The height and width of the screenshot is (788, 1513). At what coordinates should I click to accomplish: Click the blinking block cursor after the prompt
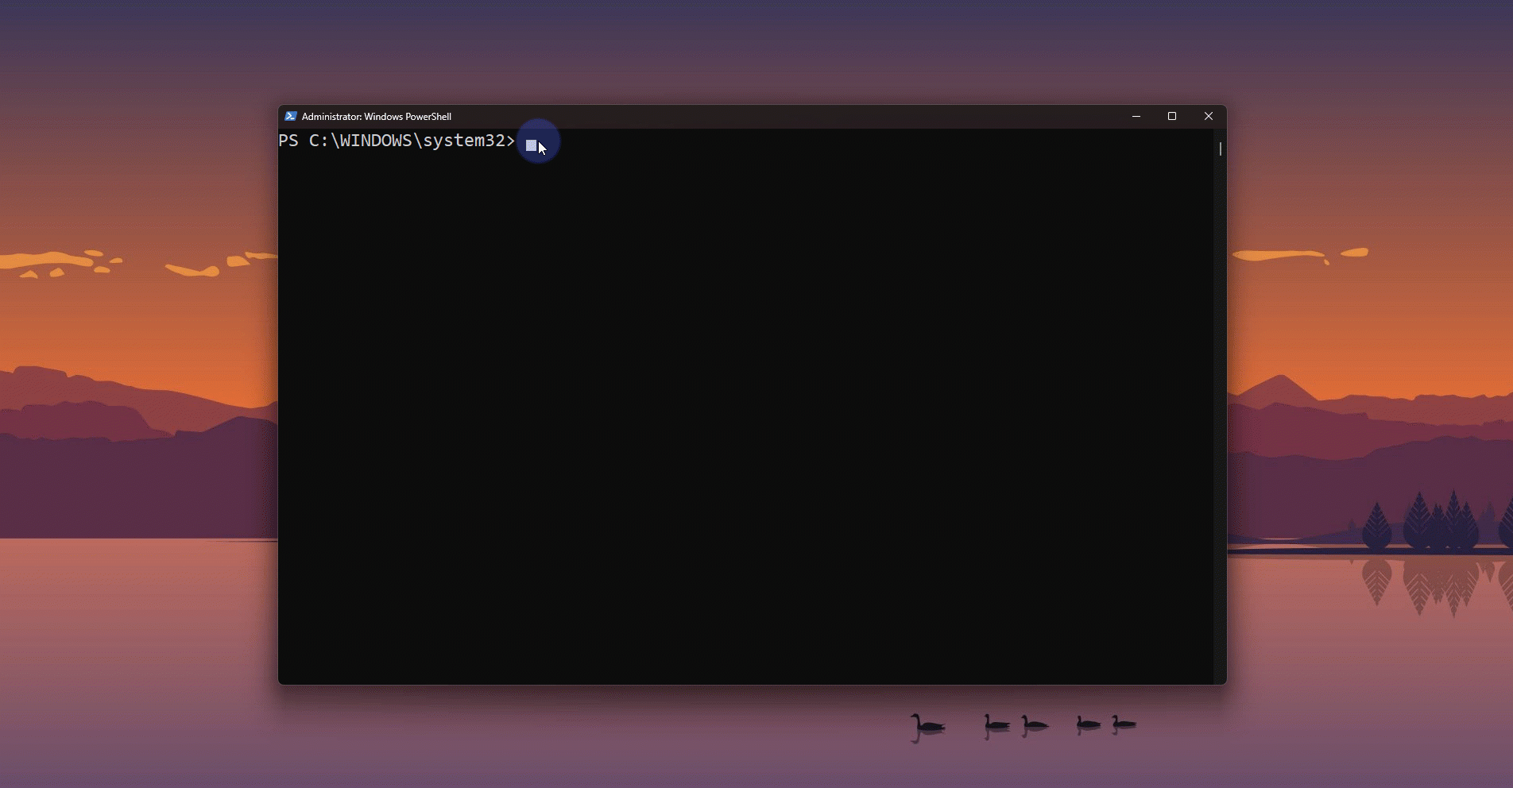[531, 145]
